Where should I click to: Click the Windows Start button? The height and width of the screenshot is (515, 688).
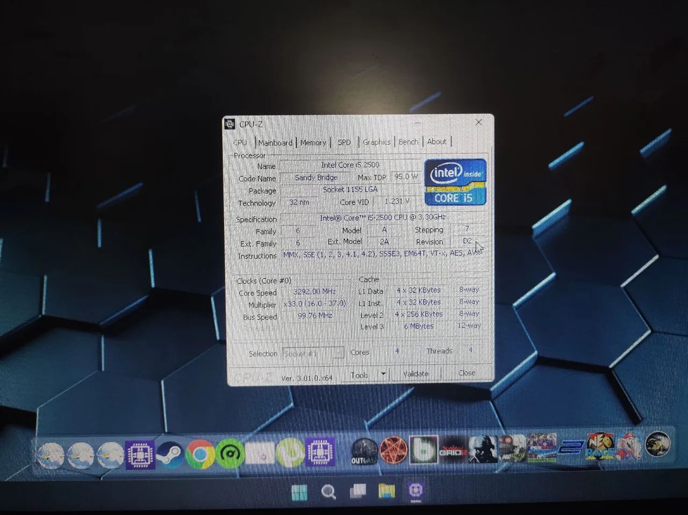[299, 492]
